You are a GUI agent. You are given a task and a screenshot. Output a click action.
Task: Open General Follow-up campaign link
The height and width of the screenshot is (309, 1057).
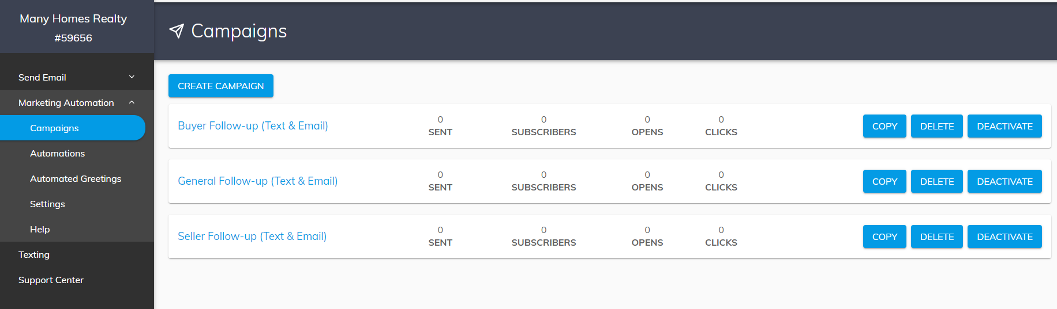(257, 181)
